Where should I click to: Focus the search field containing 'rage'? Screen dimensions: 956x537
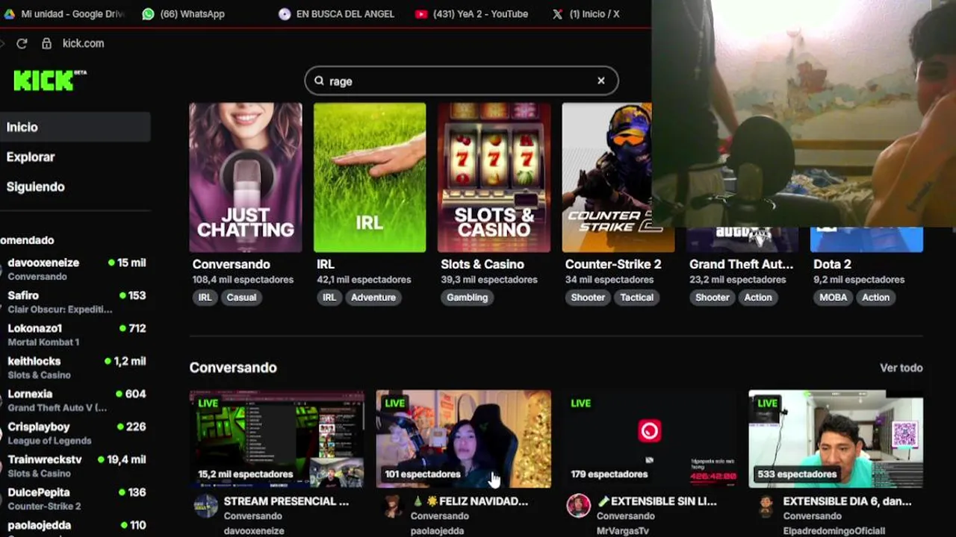(462, 81)
